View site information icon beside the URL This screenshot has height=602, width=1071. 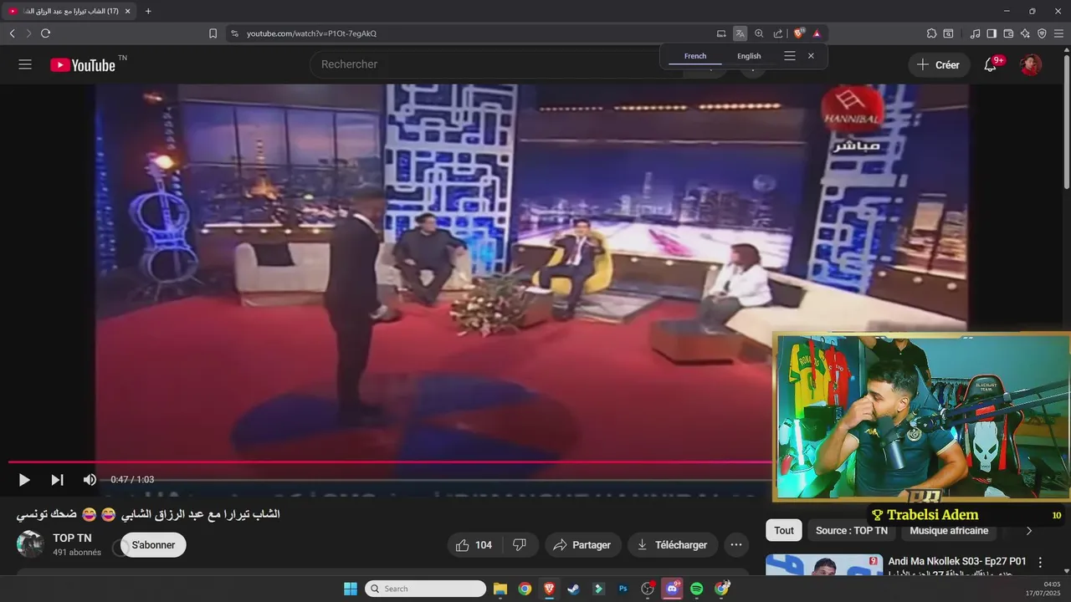coord(234,33)
